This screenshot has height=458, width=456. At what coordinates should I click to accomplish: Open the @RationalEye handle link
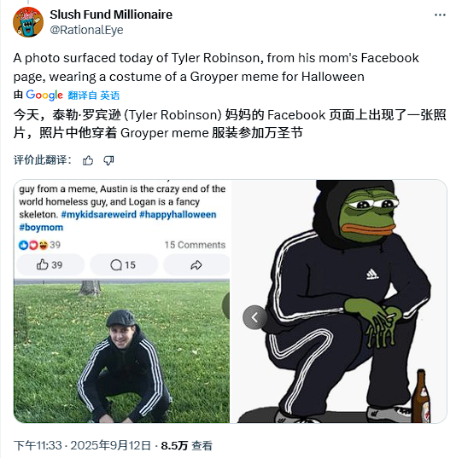86,30
